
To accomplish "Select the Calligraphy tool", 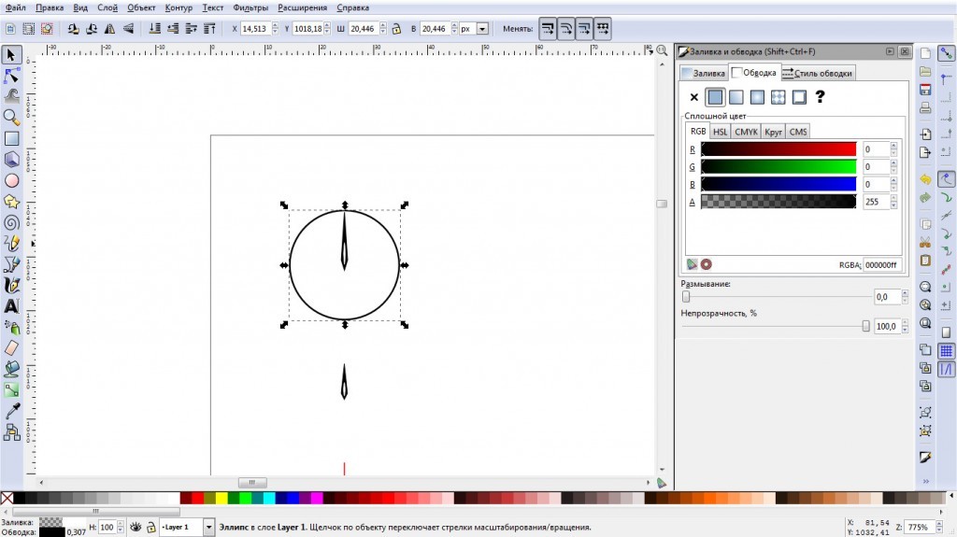I will 11,285.
